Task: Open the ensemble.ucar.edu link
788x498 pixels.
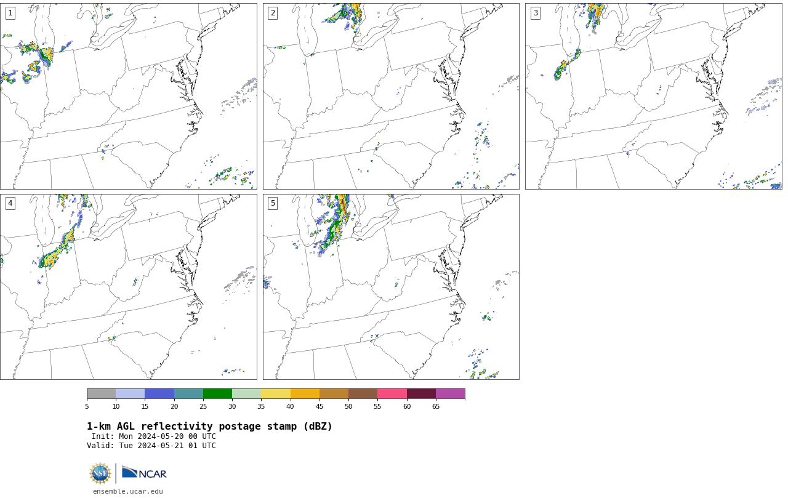Action: point(128,491)
